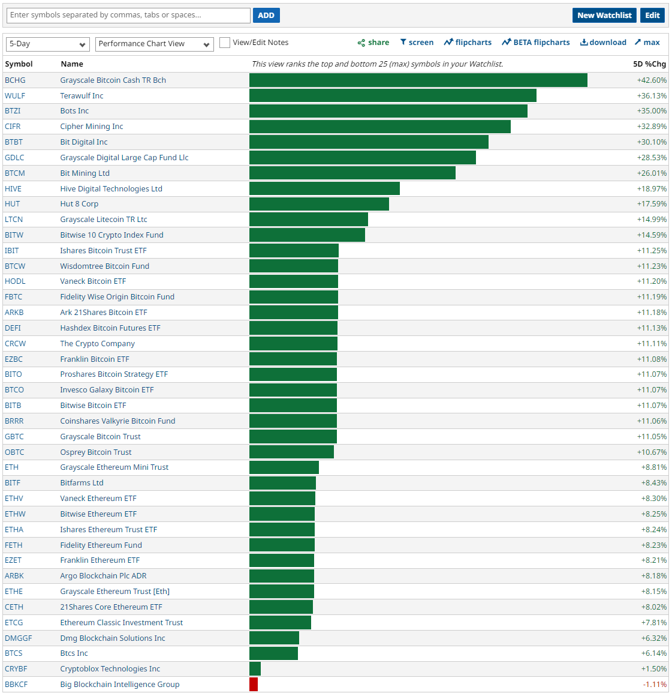Open Proshares Bitcoin Strategy ETF link
672x693 pixels.
pyautogui.click(x=114, y=374)
